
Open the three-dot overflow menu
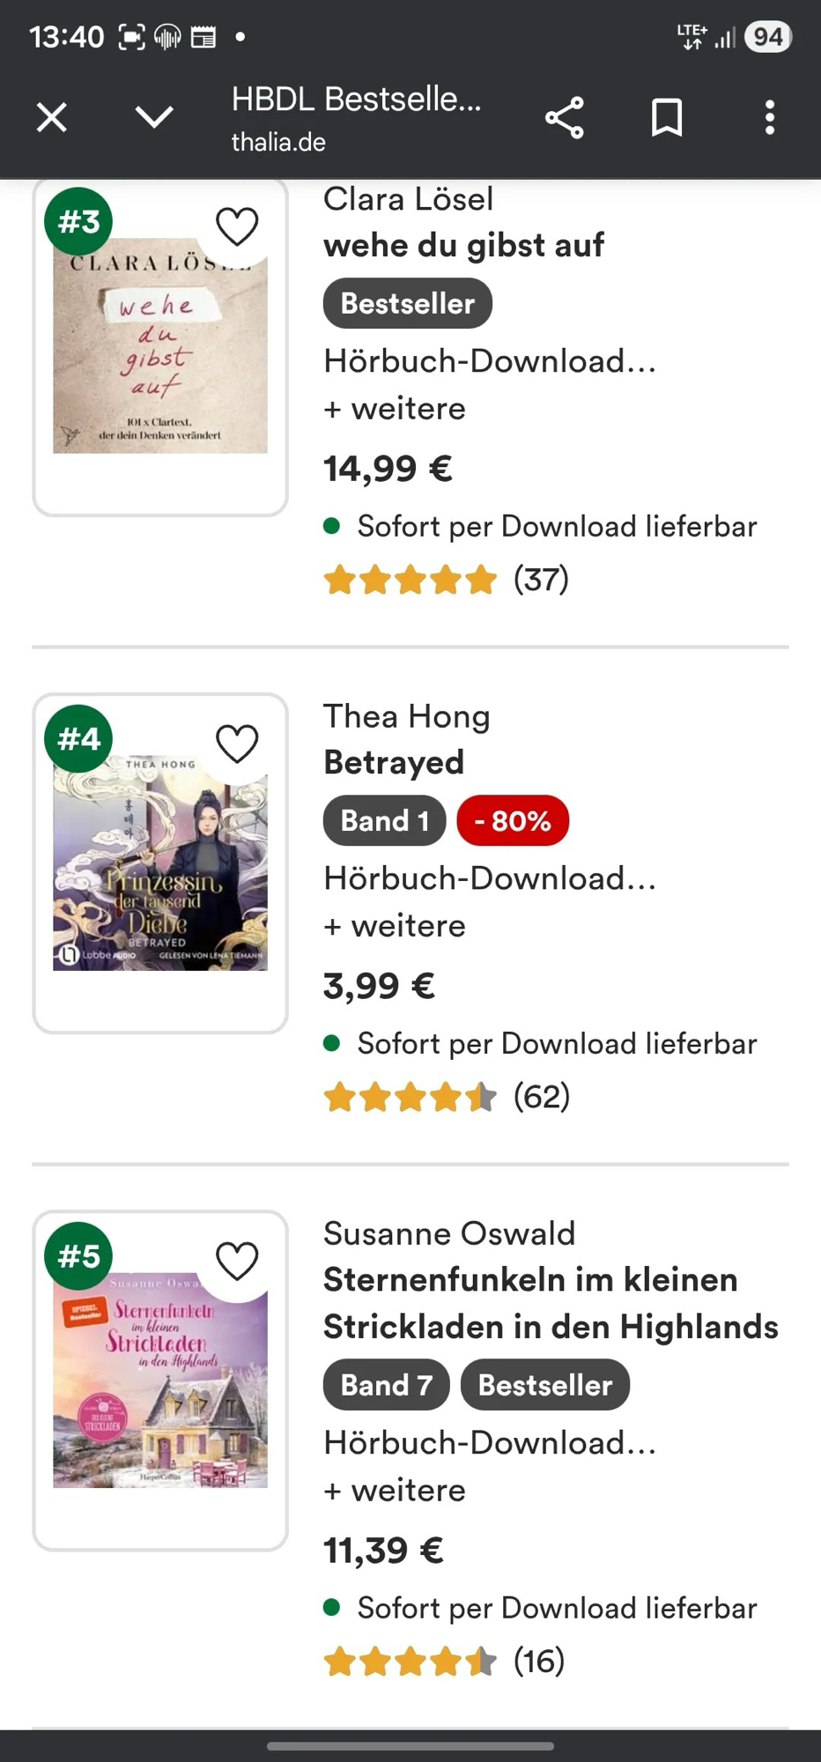tap(770, 117)
